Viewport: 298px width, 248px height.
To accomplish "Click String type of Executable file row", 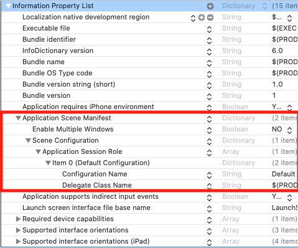I will [231, 29].
